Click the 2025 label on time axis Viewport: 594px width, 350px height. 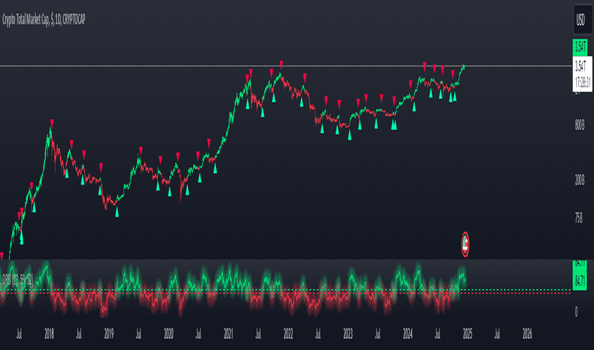pyautogui.click(x=467, y=333)
